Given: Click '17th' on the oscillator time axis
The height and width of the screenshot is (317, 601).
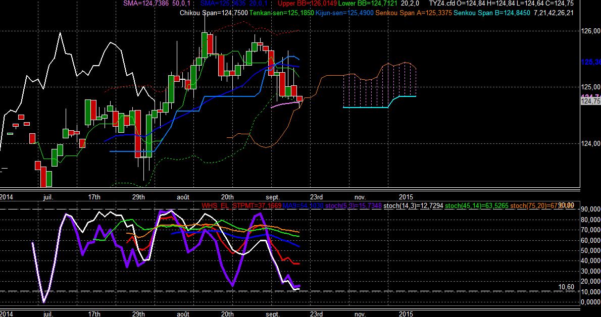Looking at the screenshot, I should (x=94, y=314).
